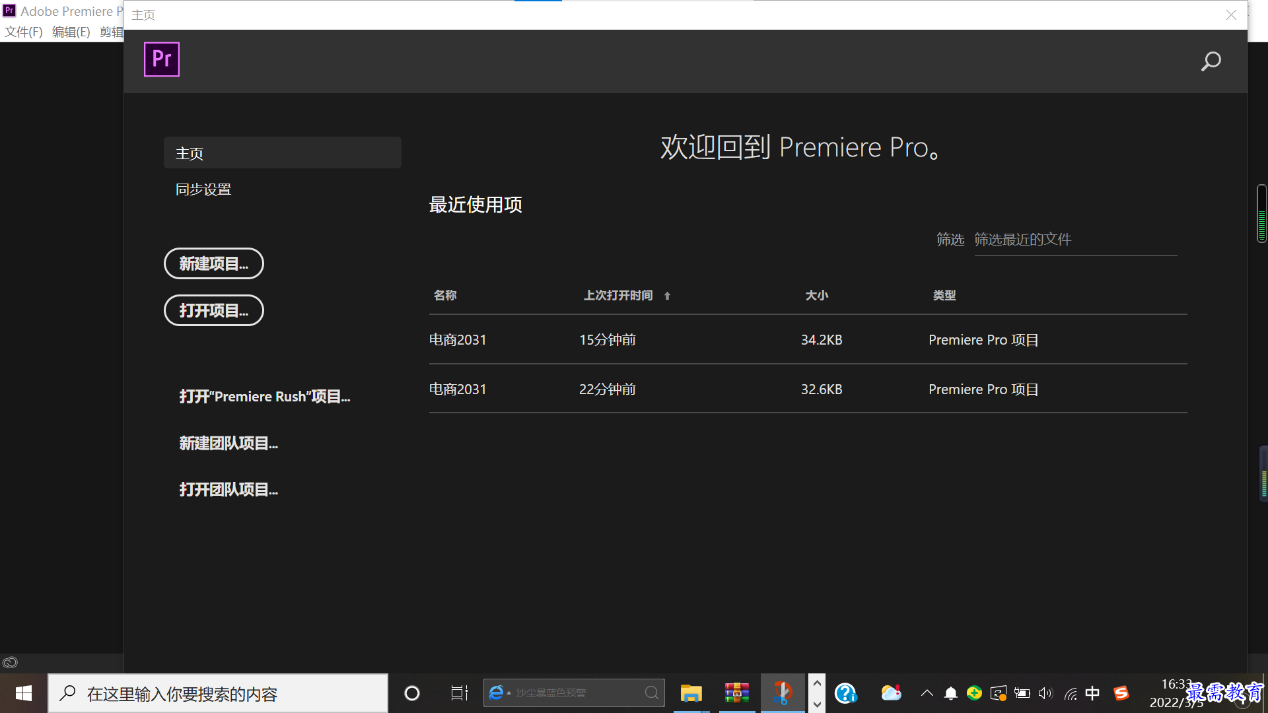Click the green plus tray icon

974,693
